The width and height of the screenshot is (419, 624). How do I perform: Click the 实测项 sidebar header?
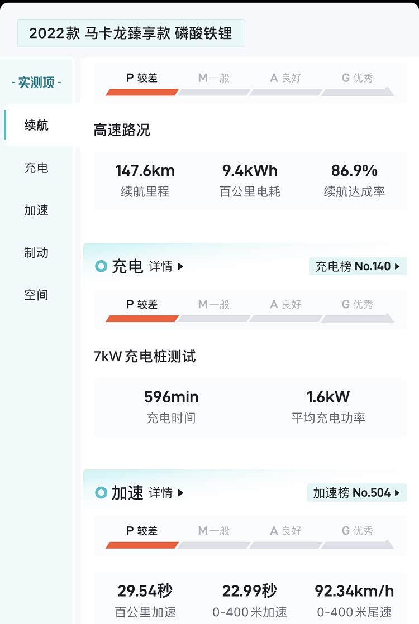click(36, 83)
